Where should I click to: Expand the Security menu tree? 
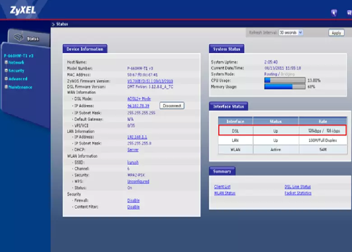(x=6, y=70)
